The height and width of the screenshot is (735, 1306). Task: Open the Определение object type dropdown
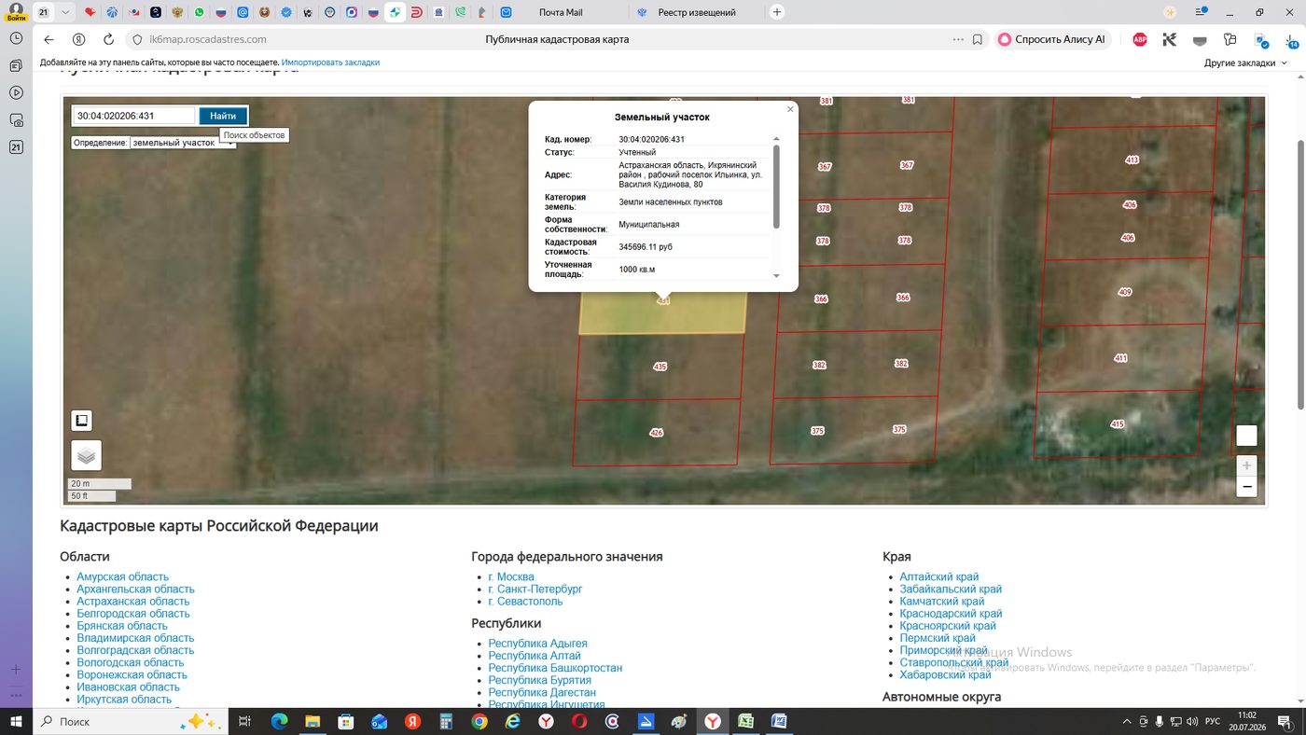pos(183,143)
